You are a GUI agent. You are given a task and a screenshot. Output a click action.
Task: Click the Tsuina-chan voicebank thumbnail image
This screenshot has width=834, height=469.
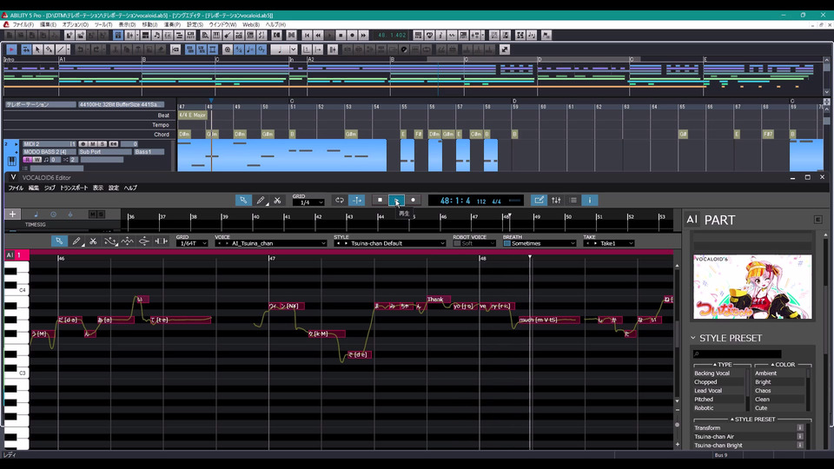click(752, 287)
